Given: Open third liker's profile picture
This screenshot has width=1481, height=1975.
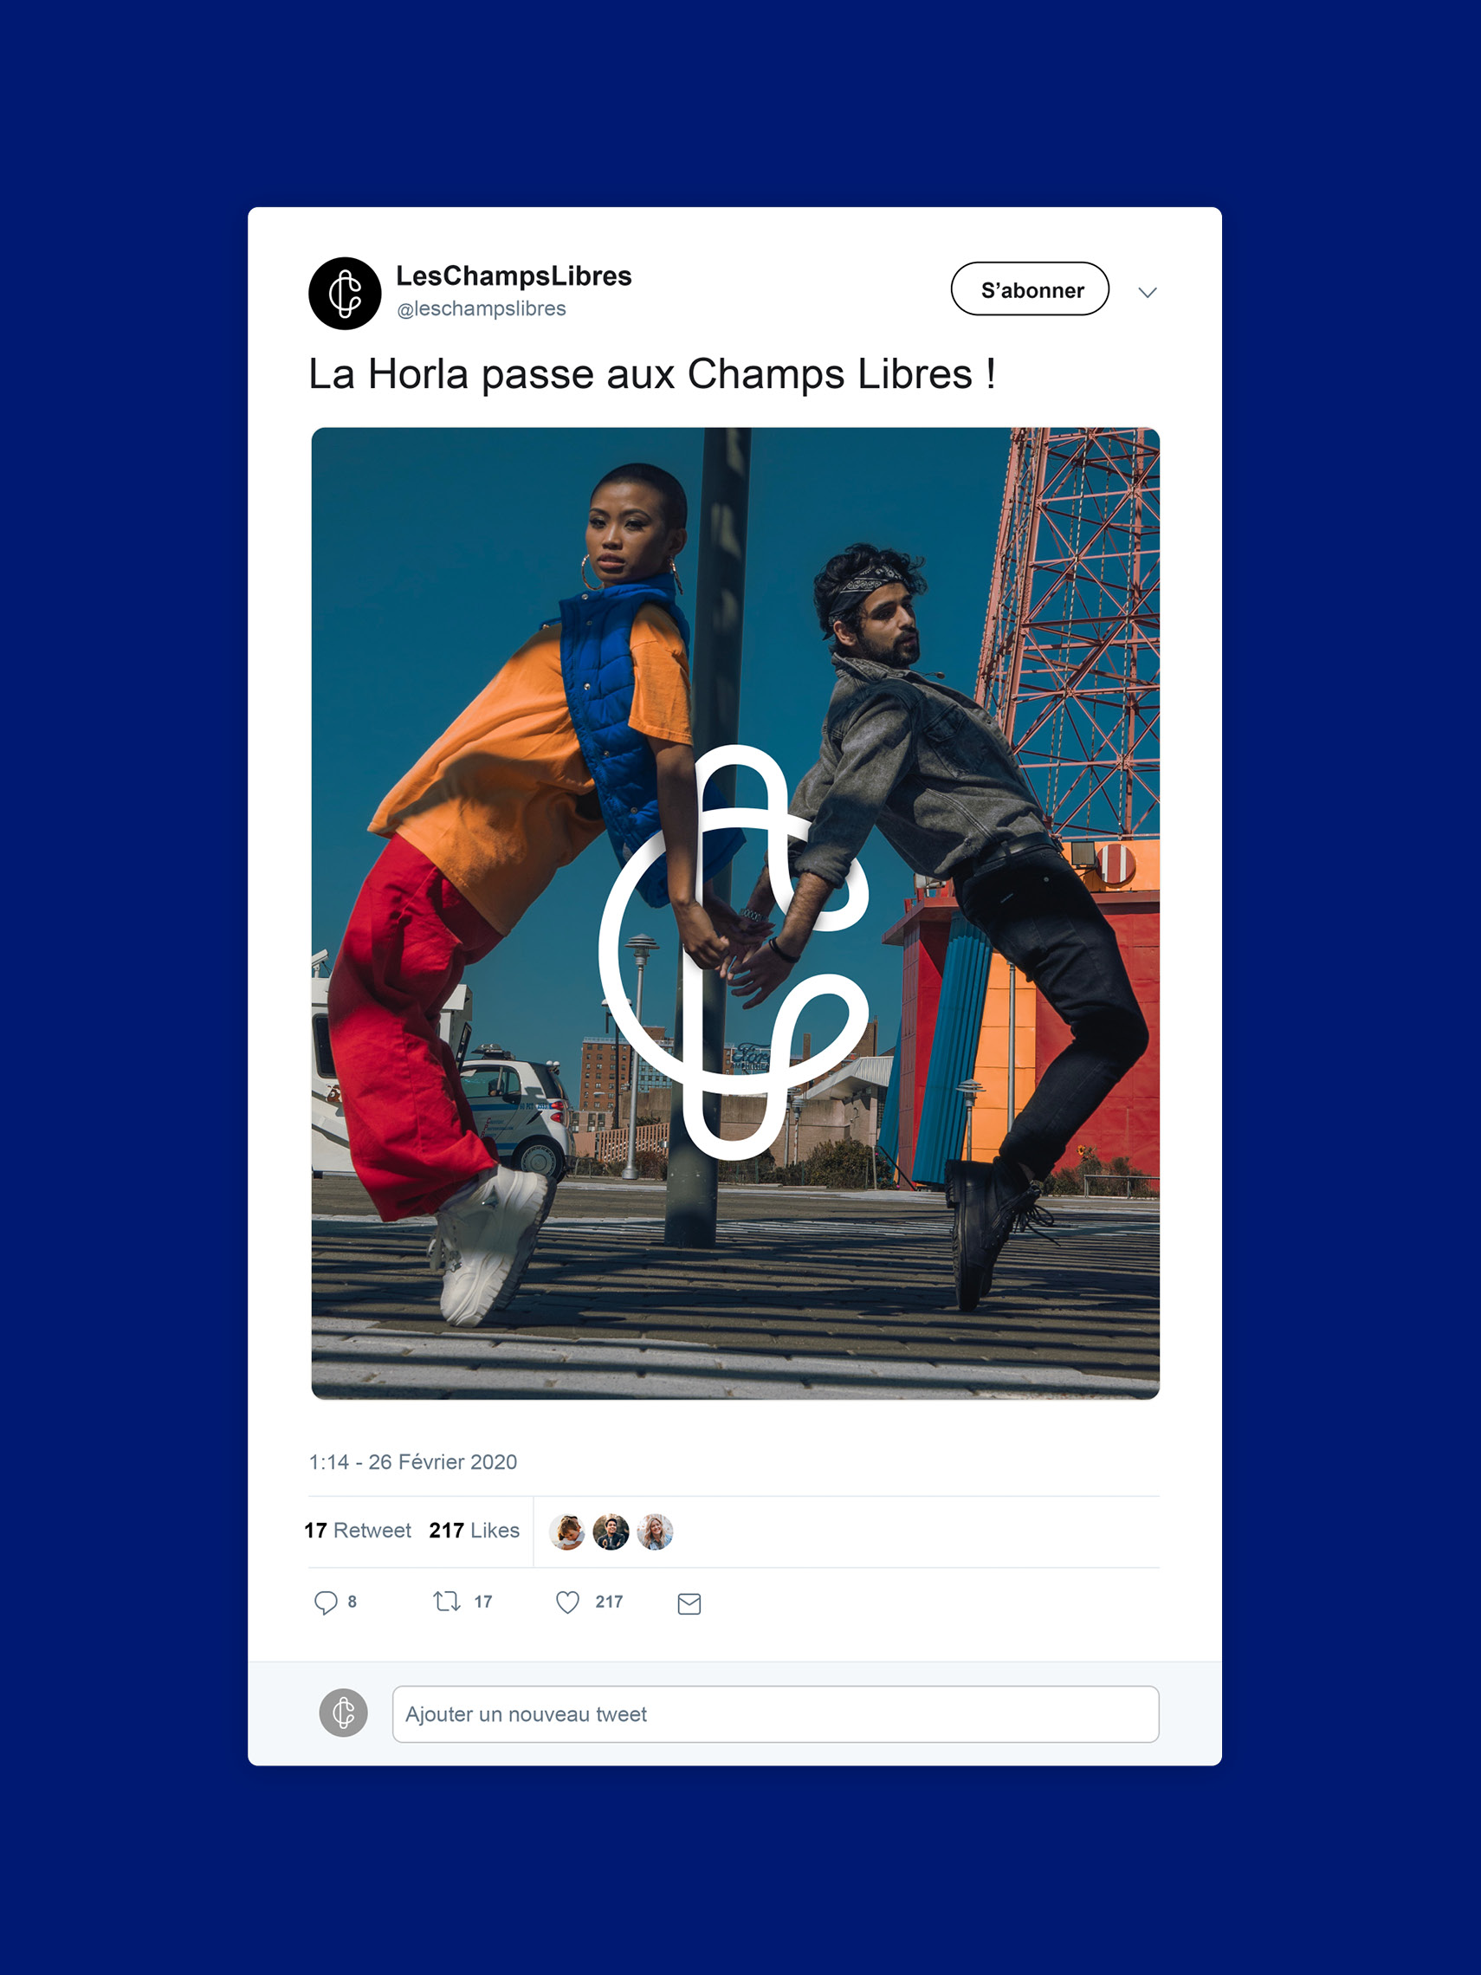Looking at the screenshot, I should (656, 1532).
